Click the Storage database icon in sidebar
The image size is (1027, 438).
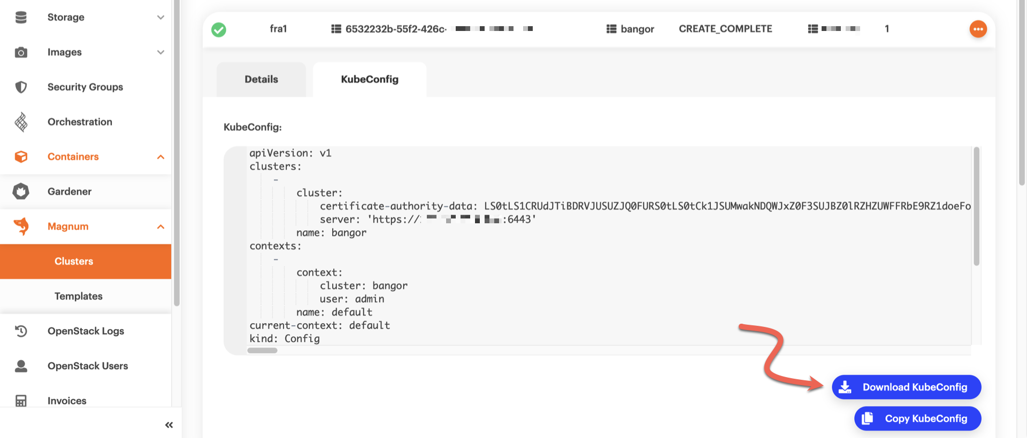coord(21,17)
